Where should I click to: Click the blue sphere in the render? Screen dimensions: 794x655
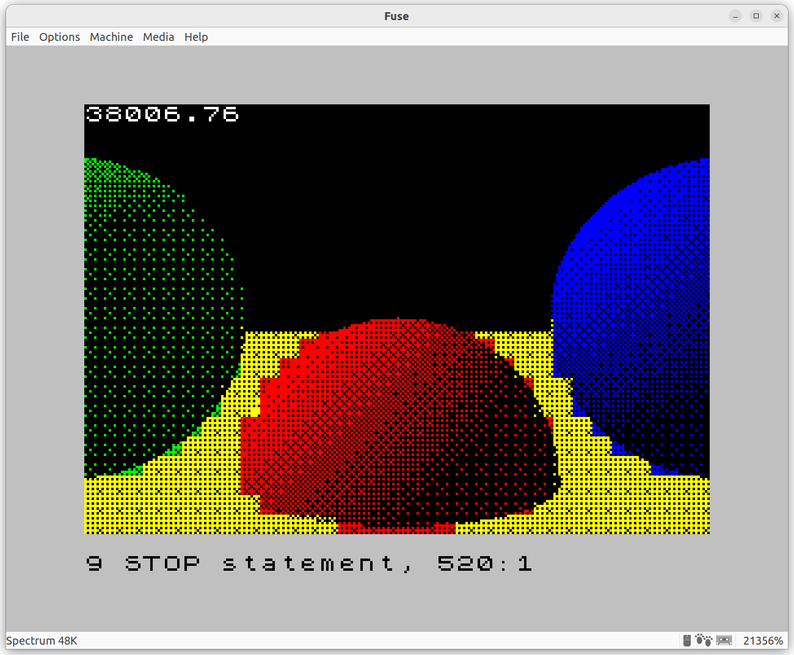pos(630,317)
